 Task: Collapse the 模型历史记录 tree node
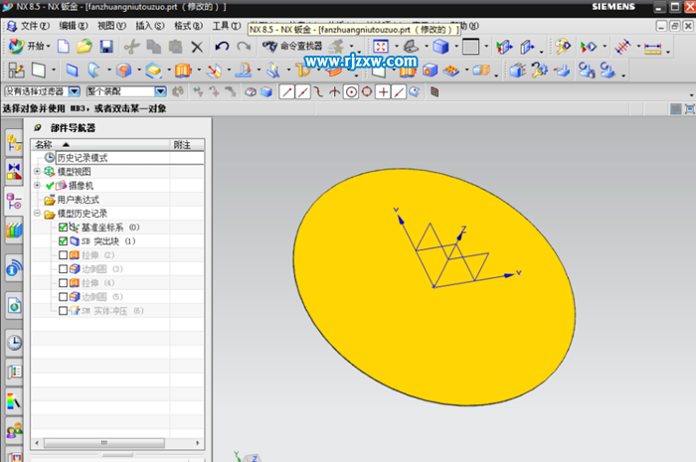tap(38, 214)
